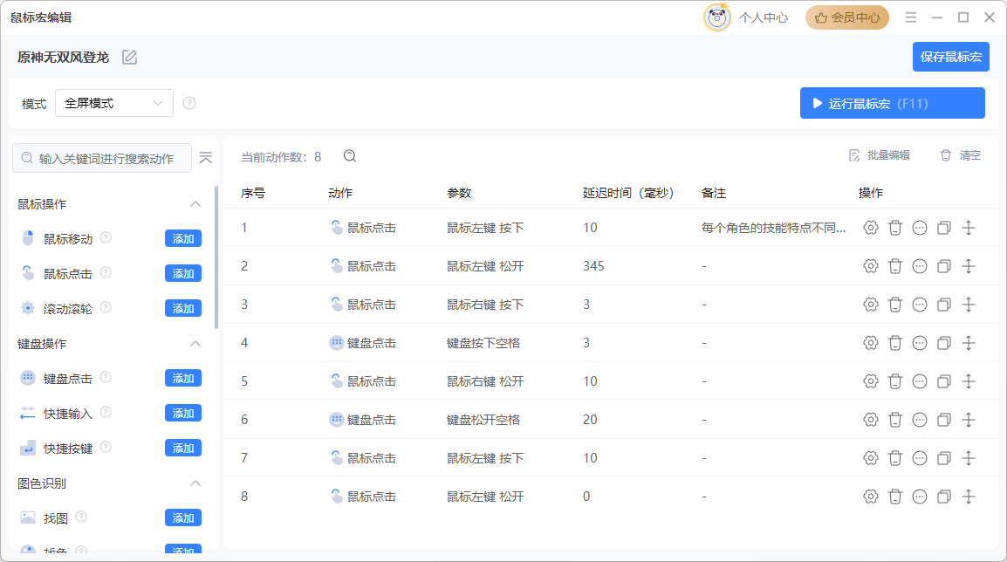Collapse the 图色识别 section

[195, 483]
